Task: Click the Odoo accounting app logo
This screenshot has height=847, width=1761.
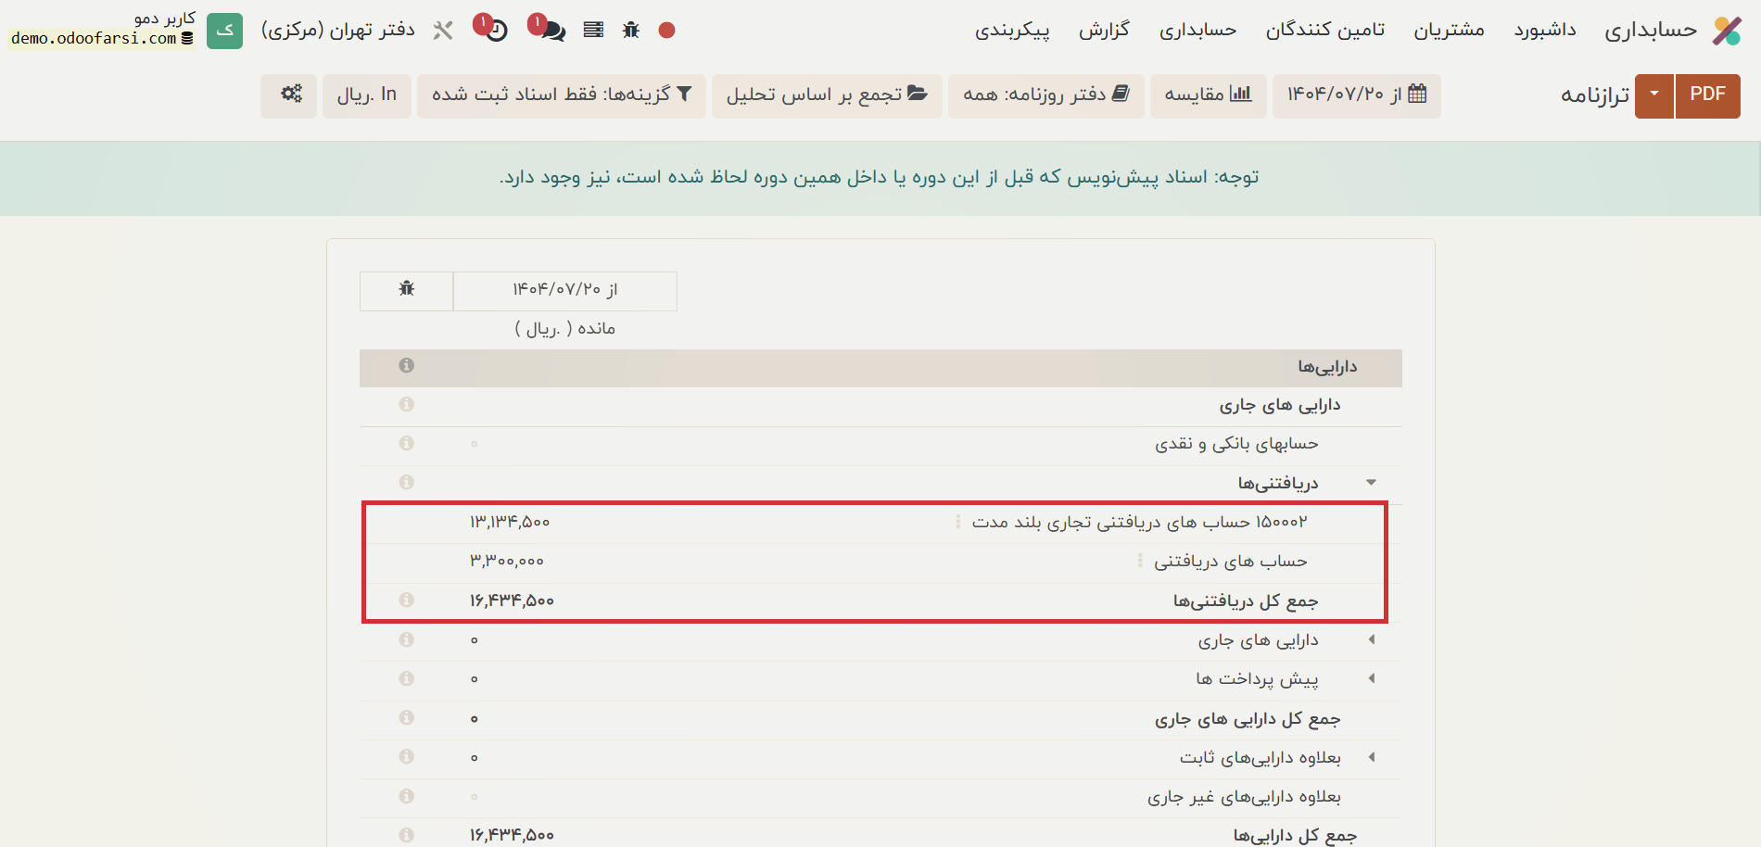Action: click(x=1726, y=31)
